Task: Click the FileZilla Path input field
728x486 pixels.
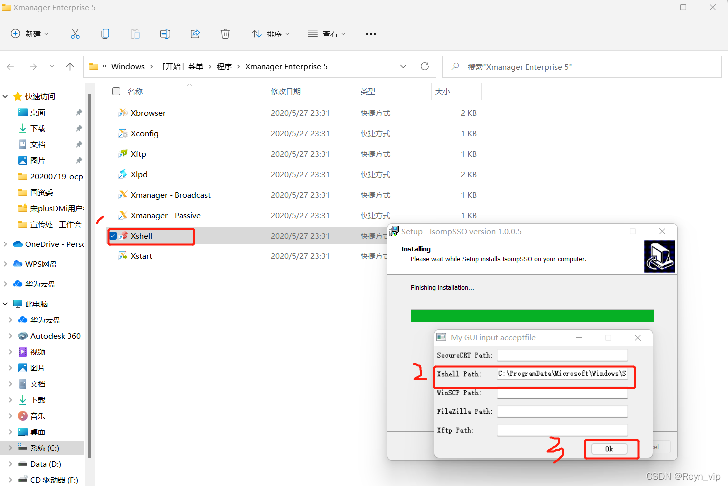Action: click(562, 411)
